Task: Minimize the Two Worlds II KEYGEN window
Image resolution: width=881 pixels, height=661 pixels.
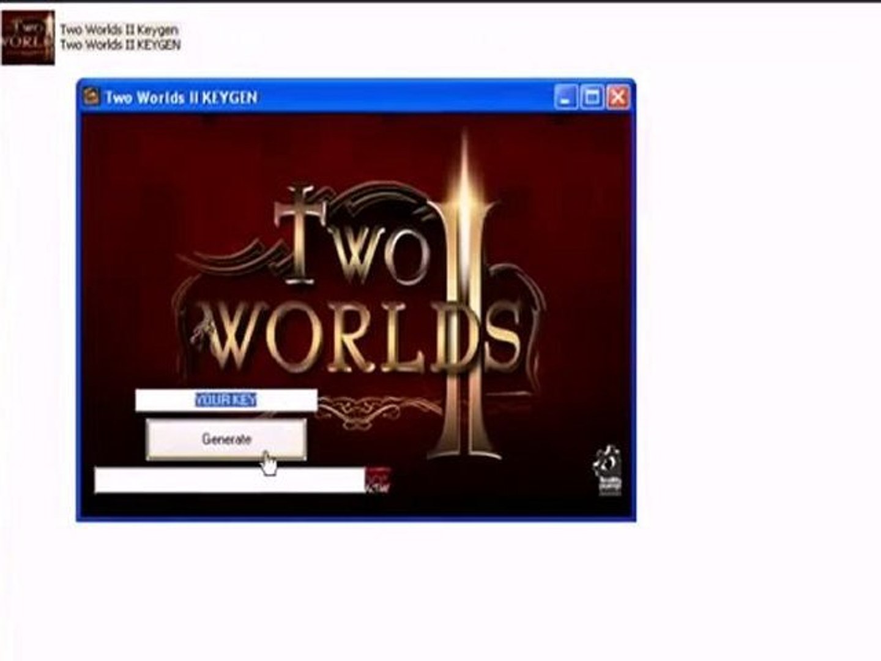Action: pos(566,97)
